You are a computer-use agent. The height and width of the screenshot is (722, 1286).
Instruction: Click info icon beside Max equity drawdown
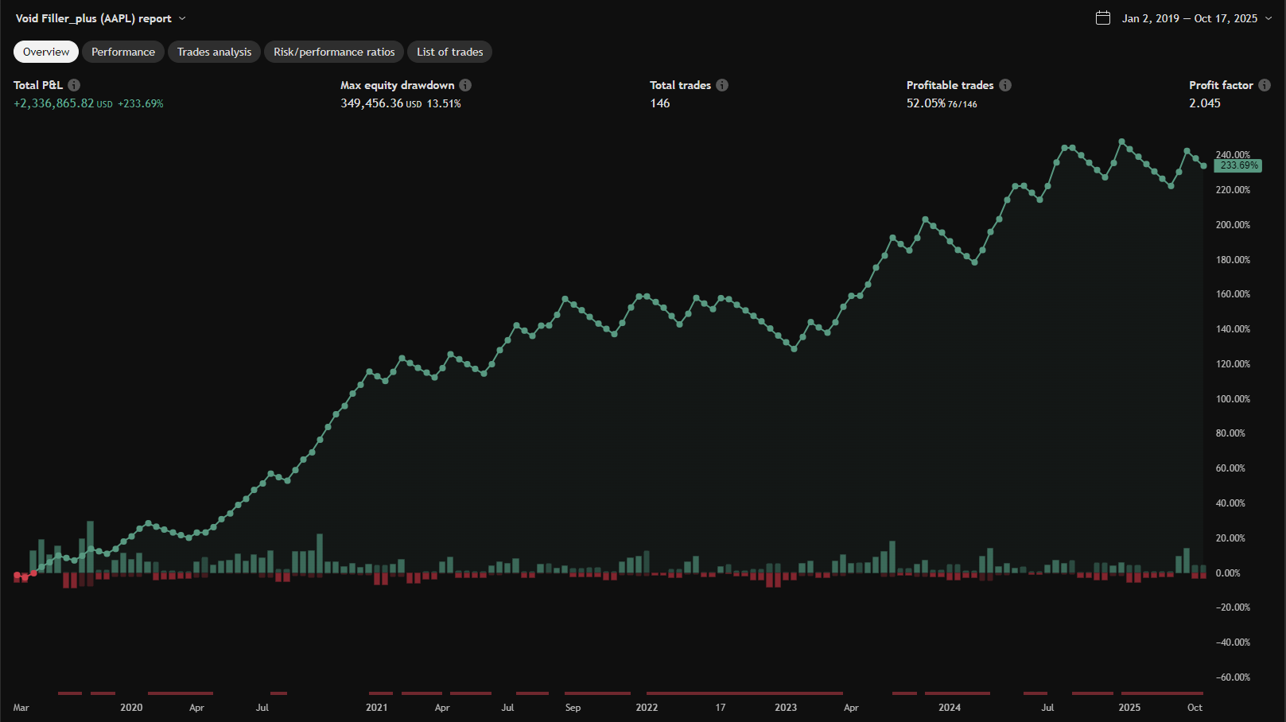(465, 85)
